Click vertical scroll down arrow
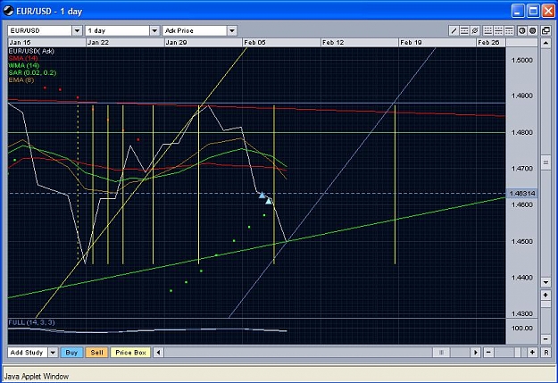 point(546,282)
